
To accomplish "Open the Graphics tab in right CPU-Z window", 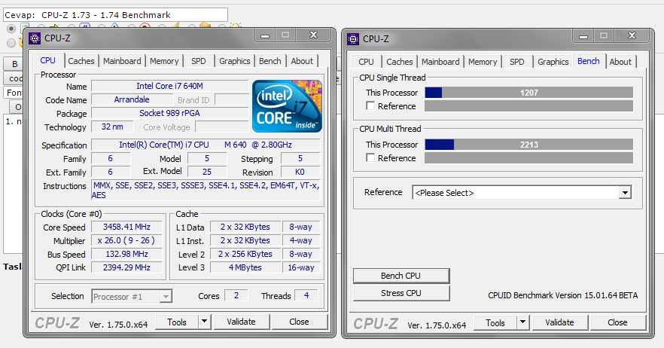I will click(553, 62).
